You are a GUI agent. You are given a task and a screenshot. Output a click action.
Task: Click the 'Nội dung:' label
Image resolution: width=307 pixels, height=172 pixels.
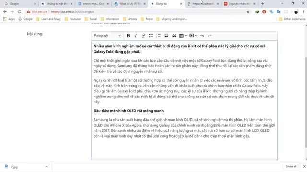35,34
